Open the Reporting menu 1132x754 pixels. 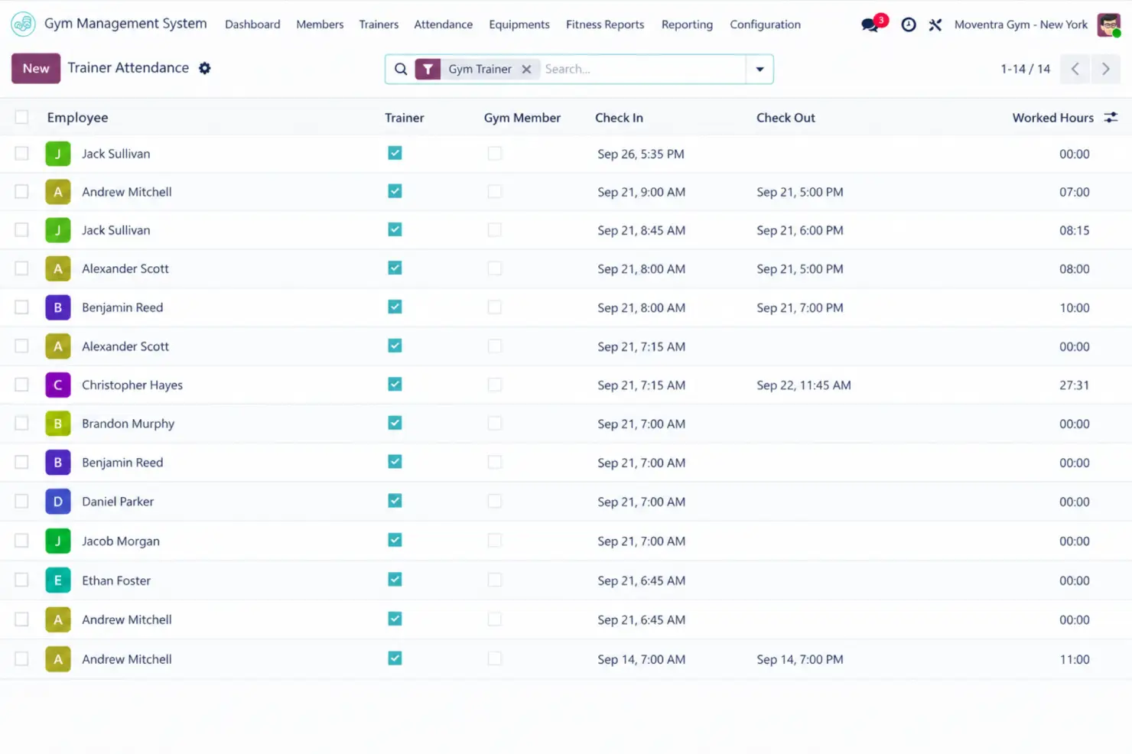point(687,24)
